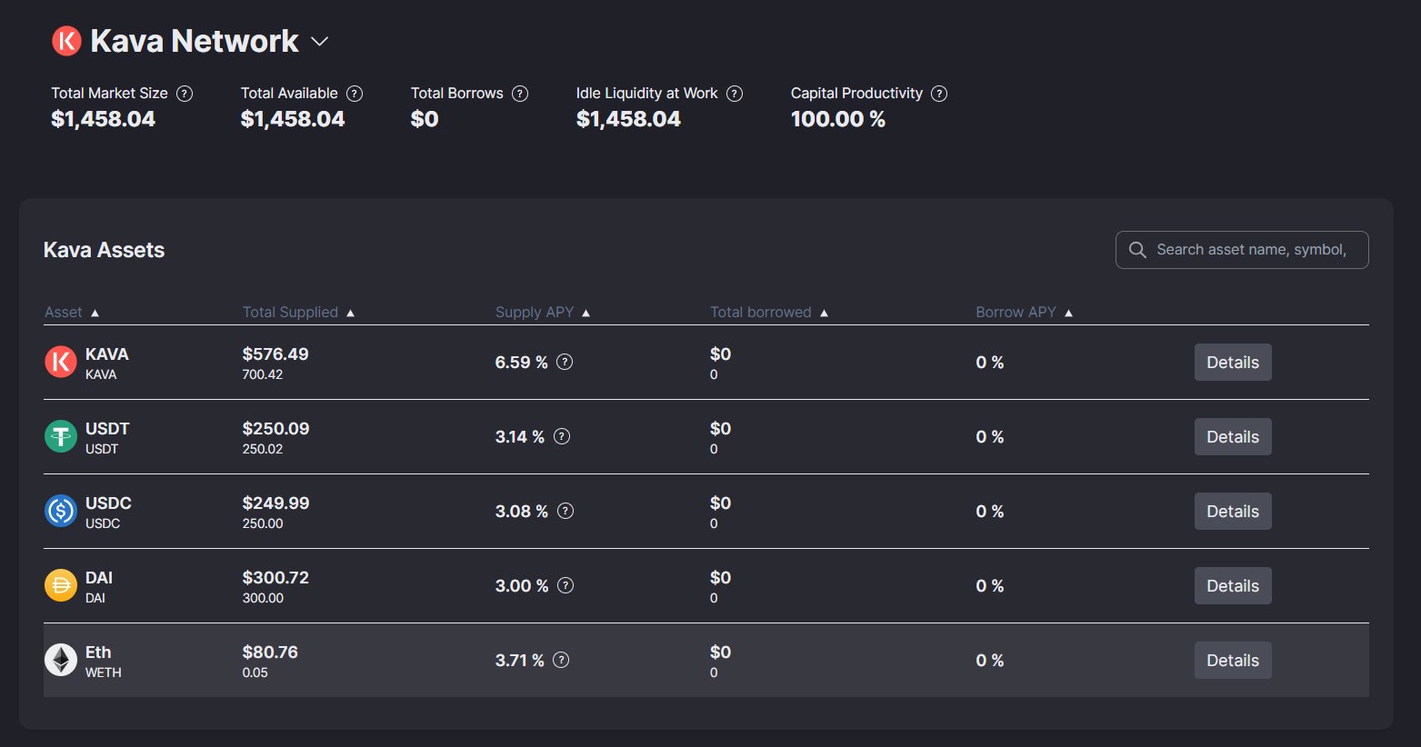Open Details for the KAVA row
This screenshot has width=1421, height=747.
click(x=1233, y=362)
